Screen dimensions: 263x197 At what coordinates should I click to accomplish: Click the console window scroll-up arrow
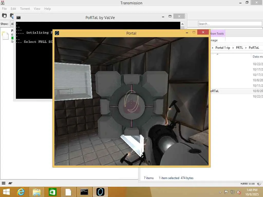183,24
